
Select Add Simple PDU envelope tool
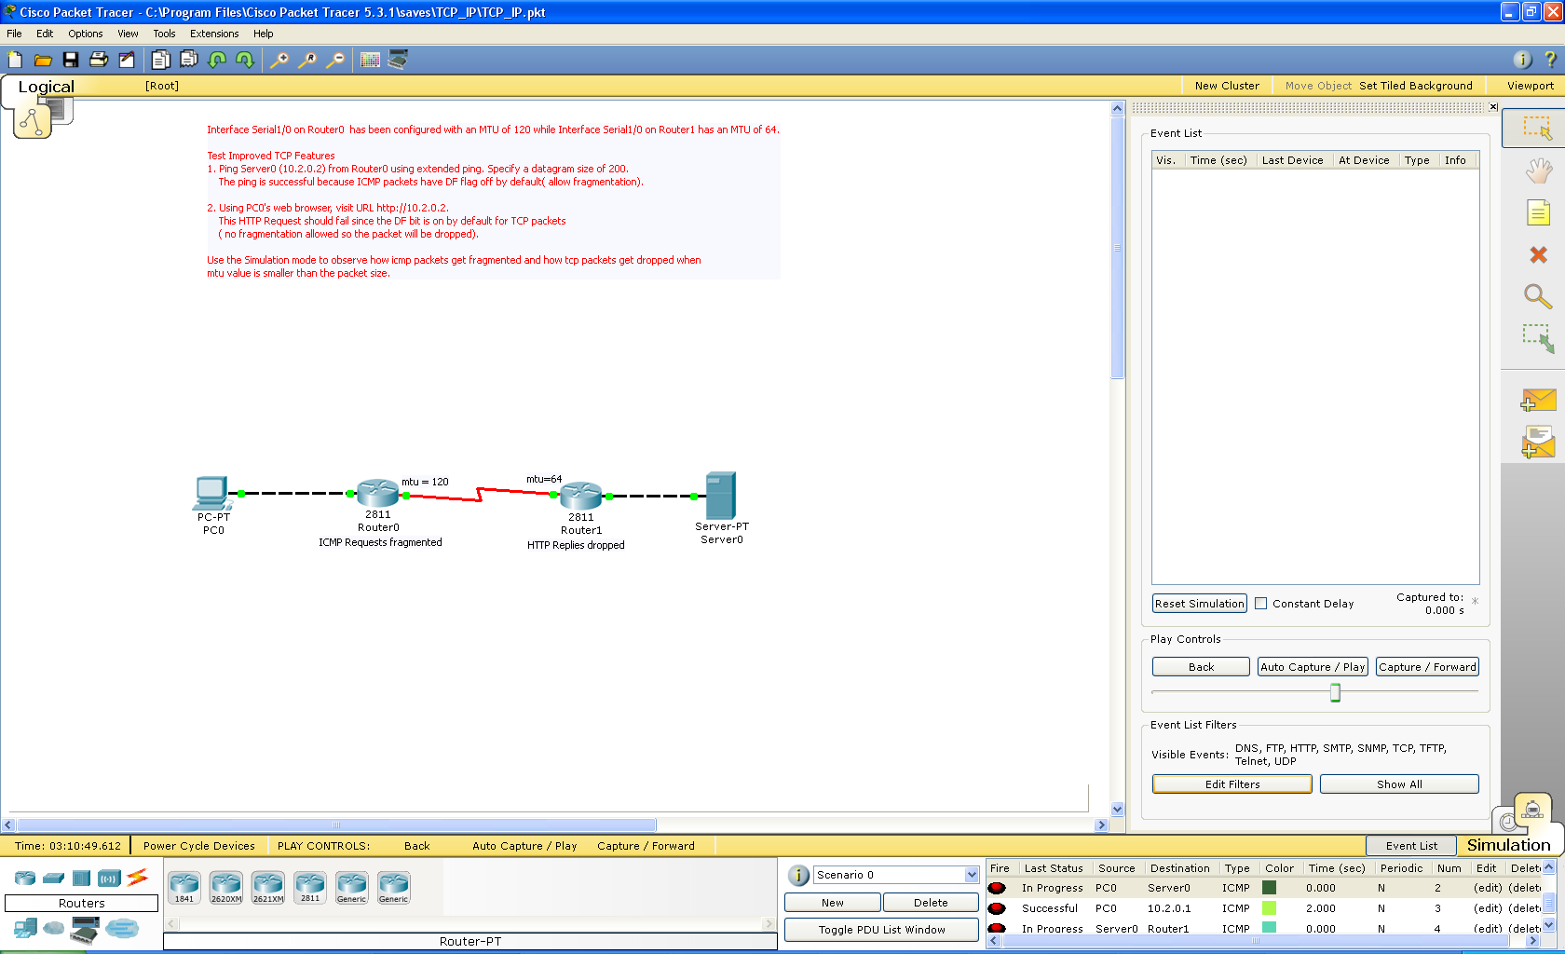coord(1538,400)
